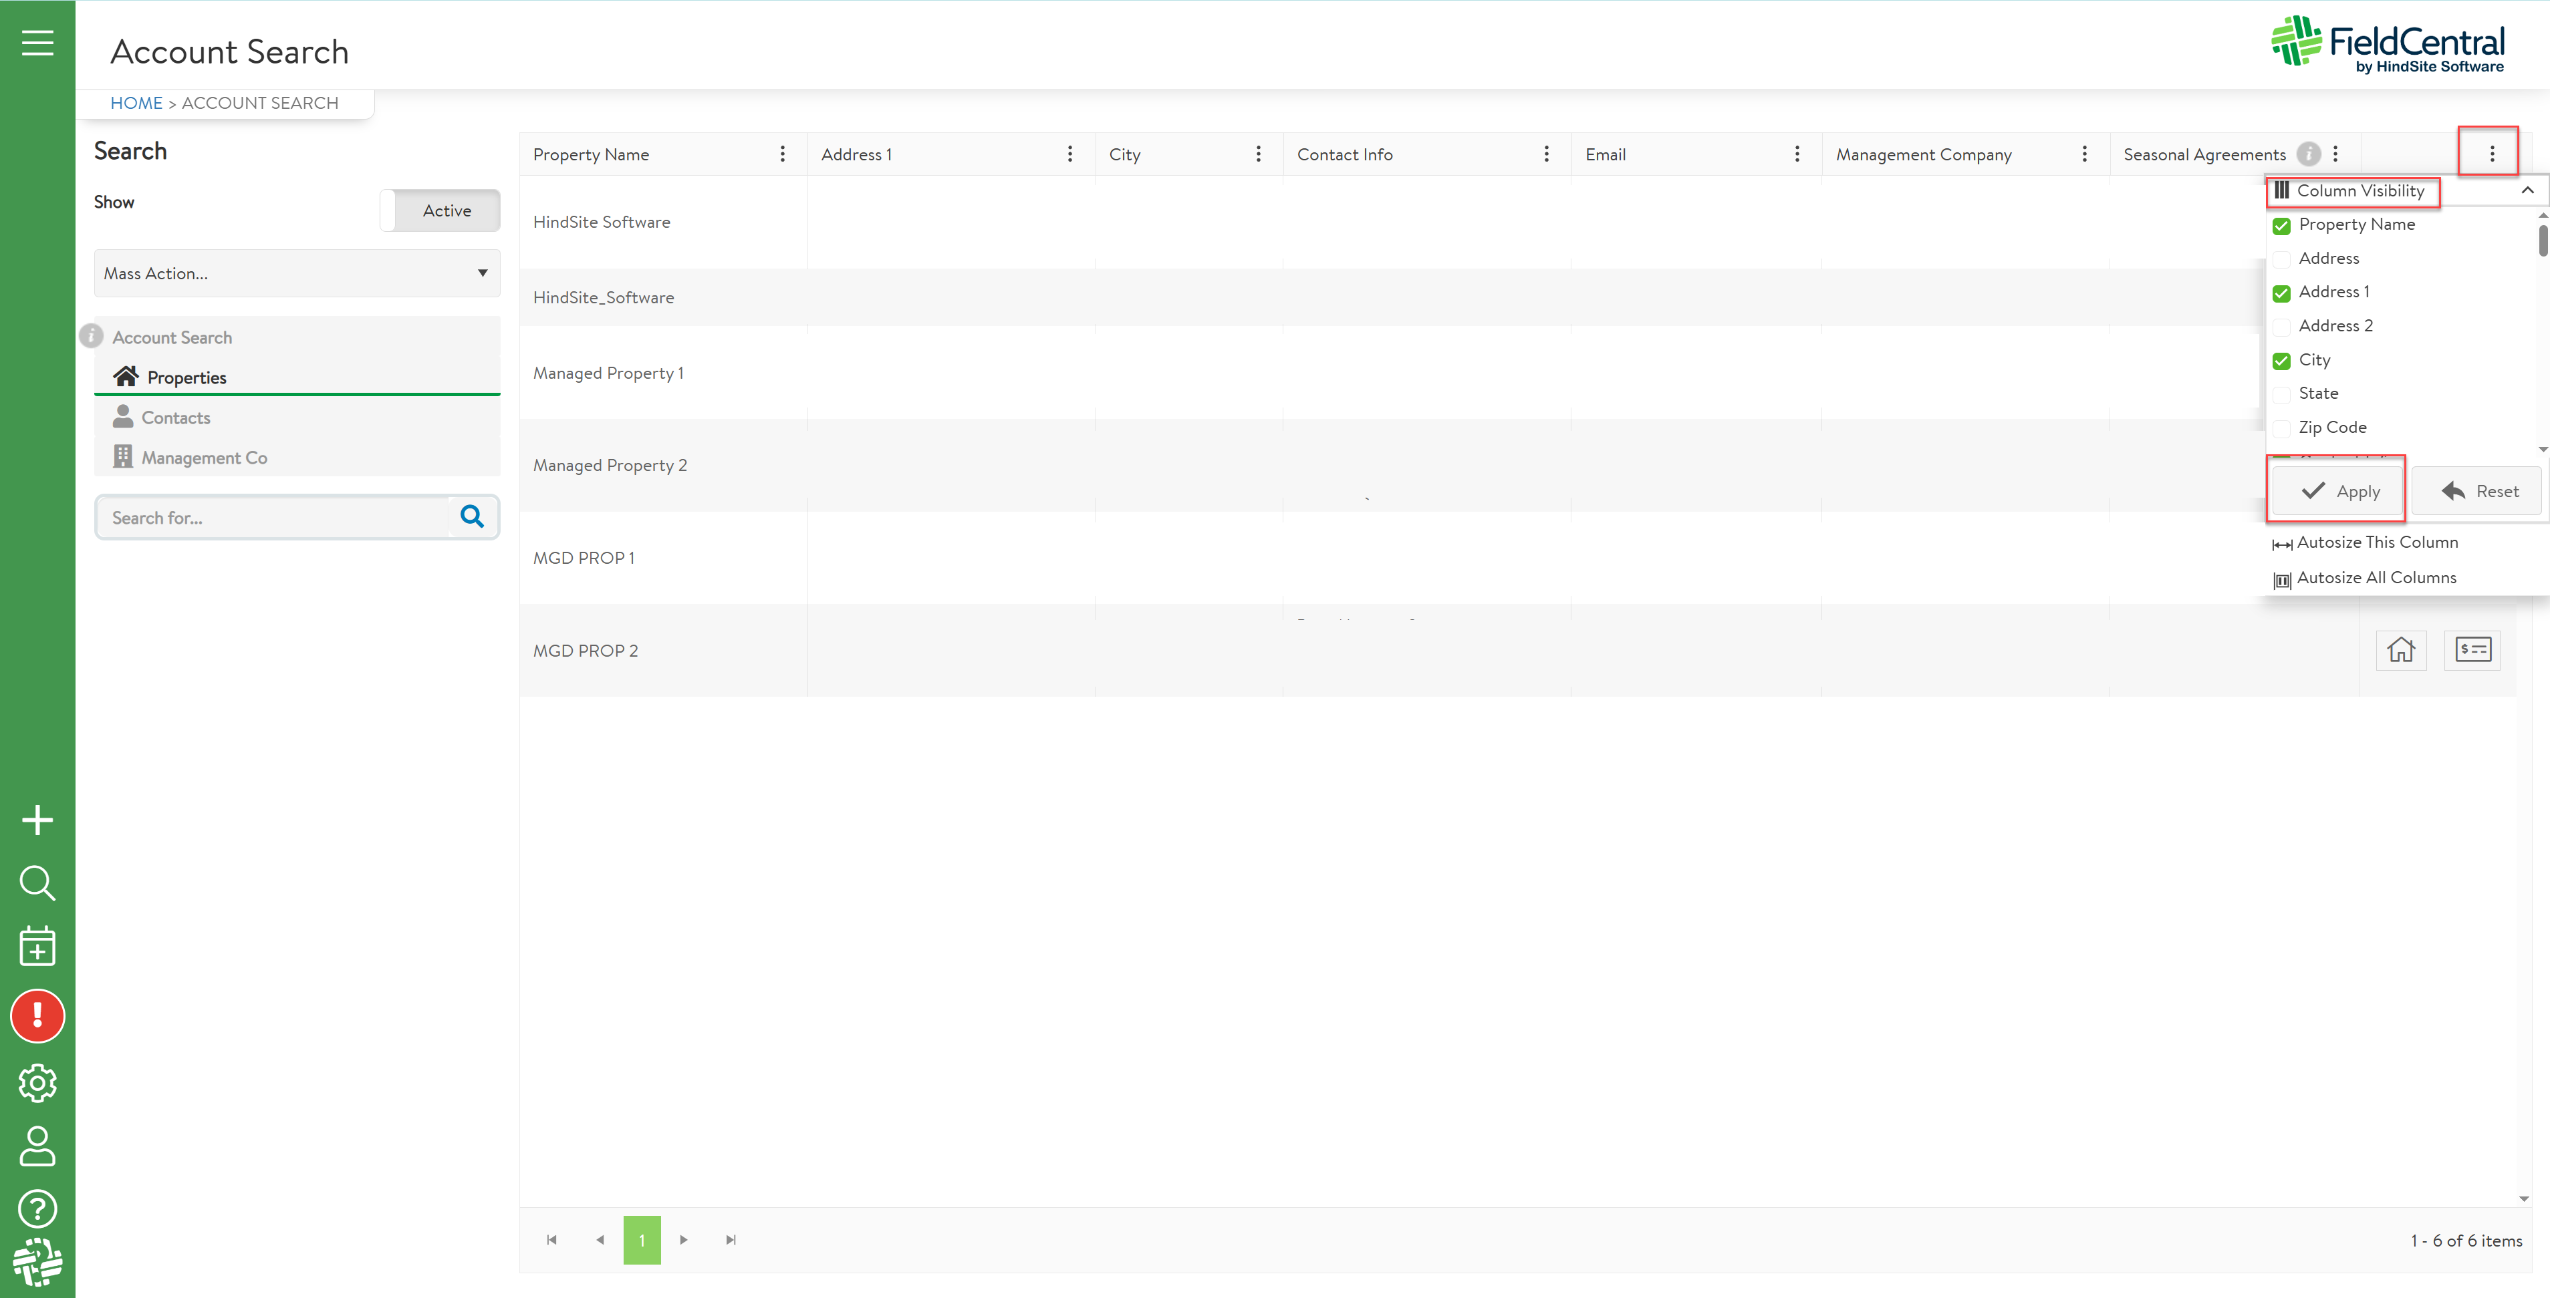This screenshot has width=2550, height=1298.
Task: Open the hamburger navigation menu
Action: [x=37, y=43]
